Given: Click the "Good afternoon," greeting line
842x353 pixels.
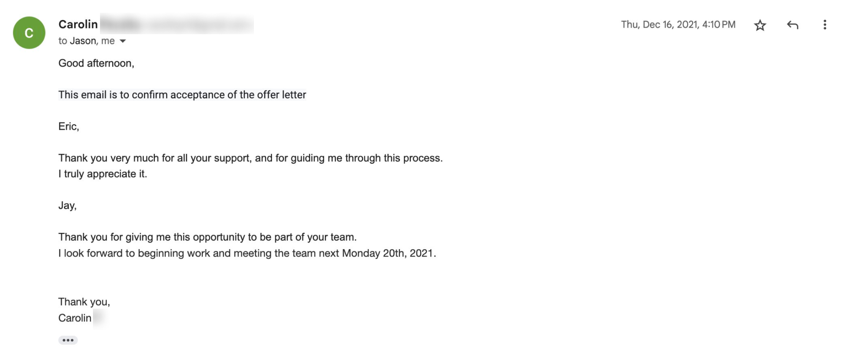Looking at the screenshot, I should pos(96,63).
